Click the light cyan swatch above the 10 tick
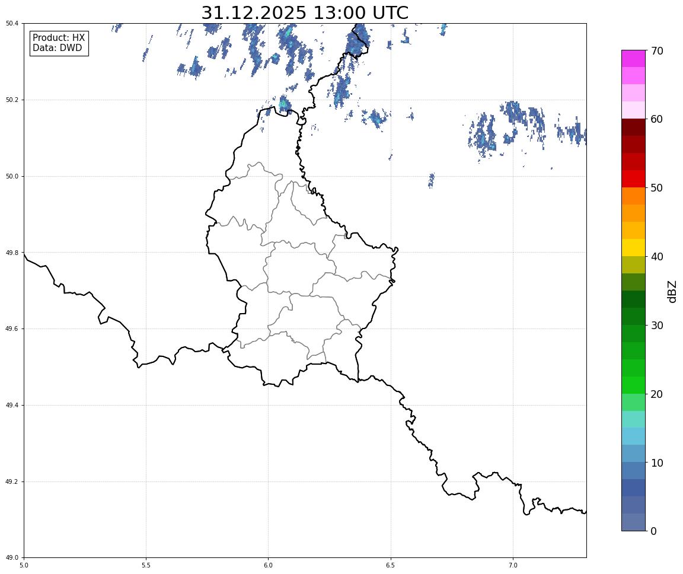Image resolution: width=683 pixels, height=574 pixels. click(x=633, y=436)
